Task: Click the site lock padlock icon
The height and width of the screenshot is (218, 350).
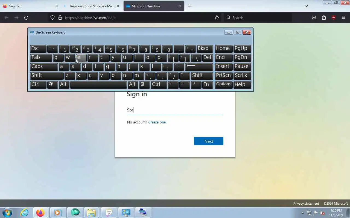Action: coord(60,18)
